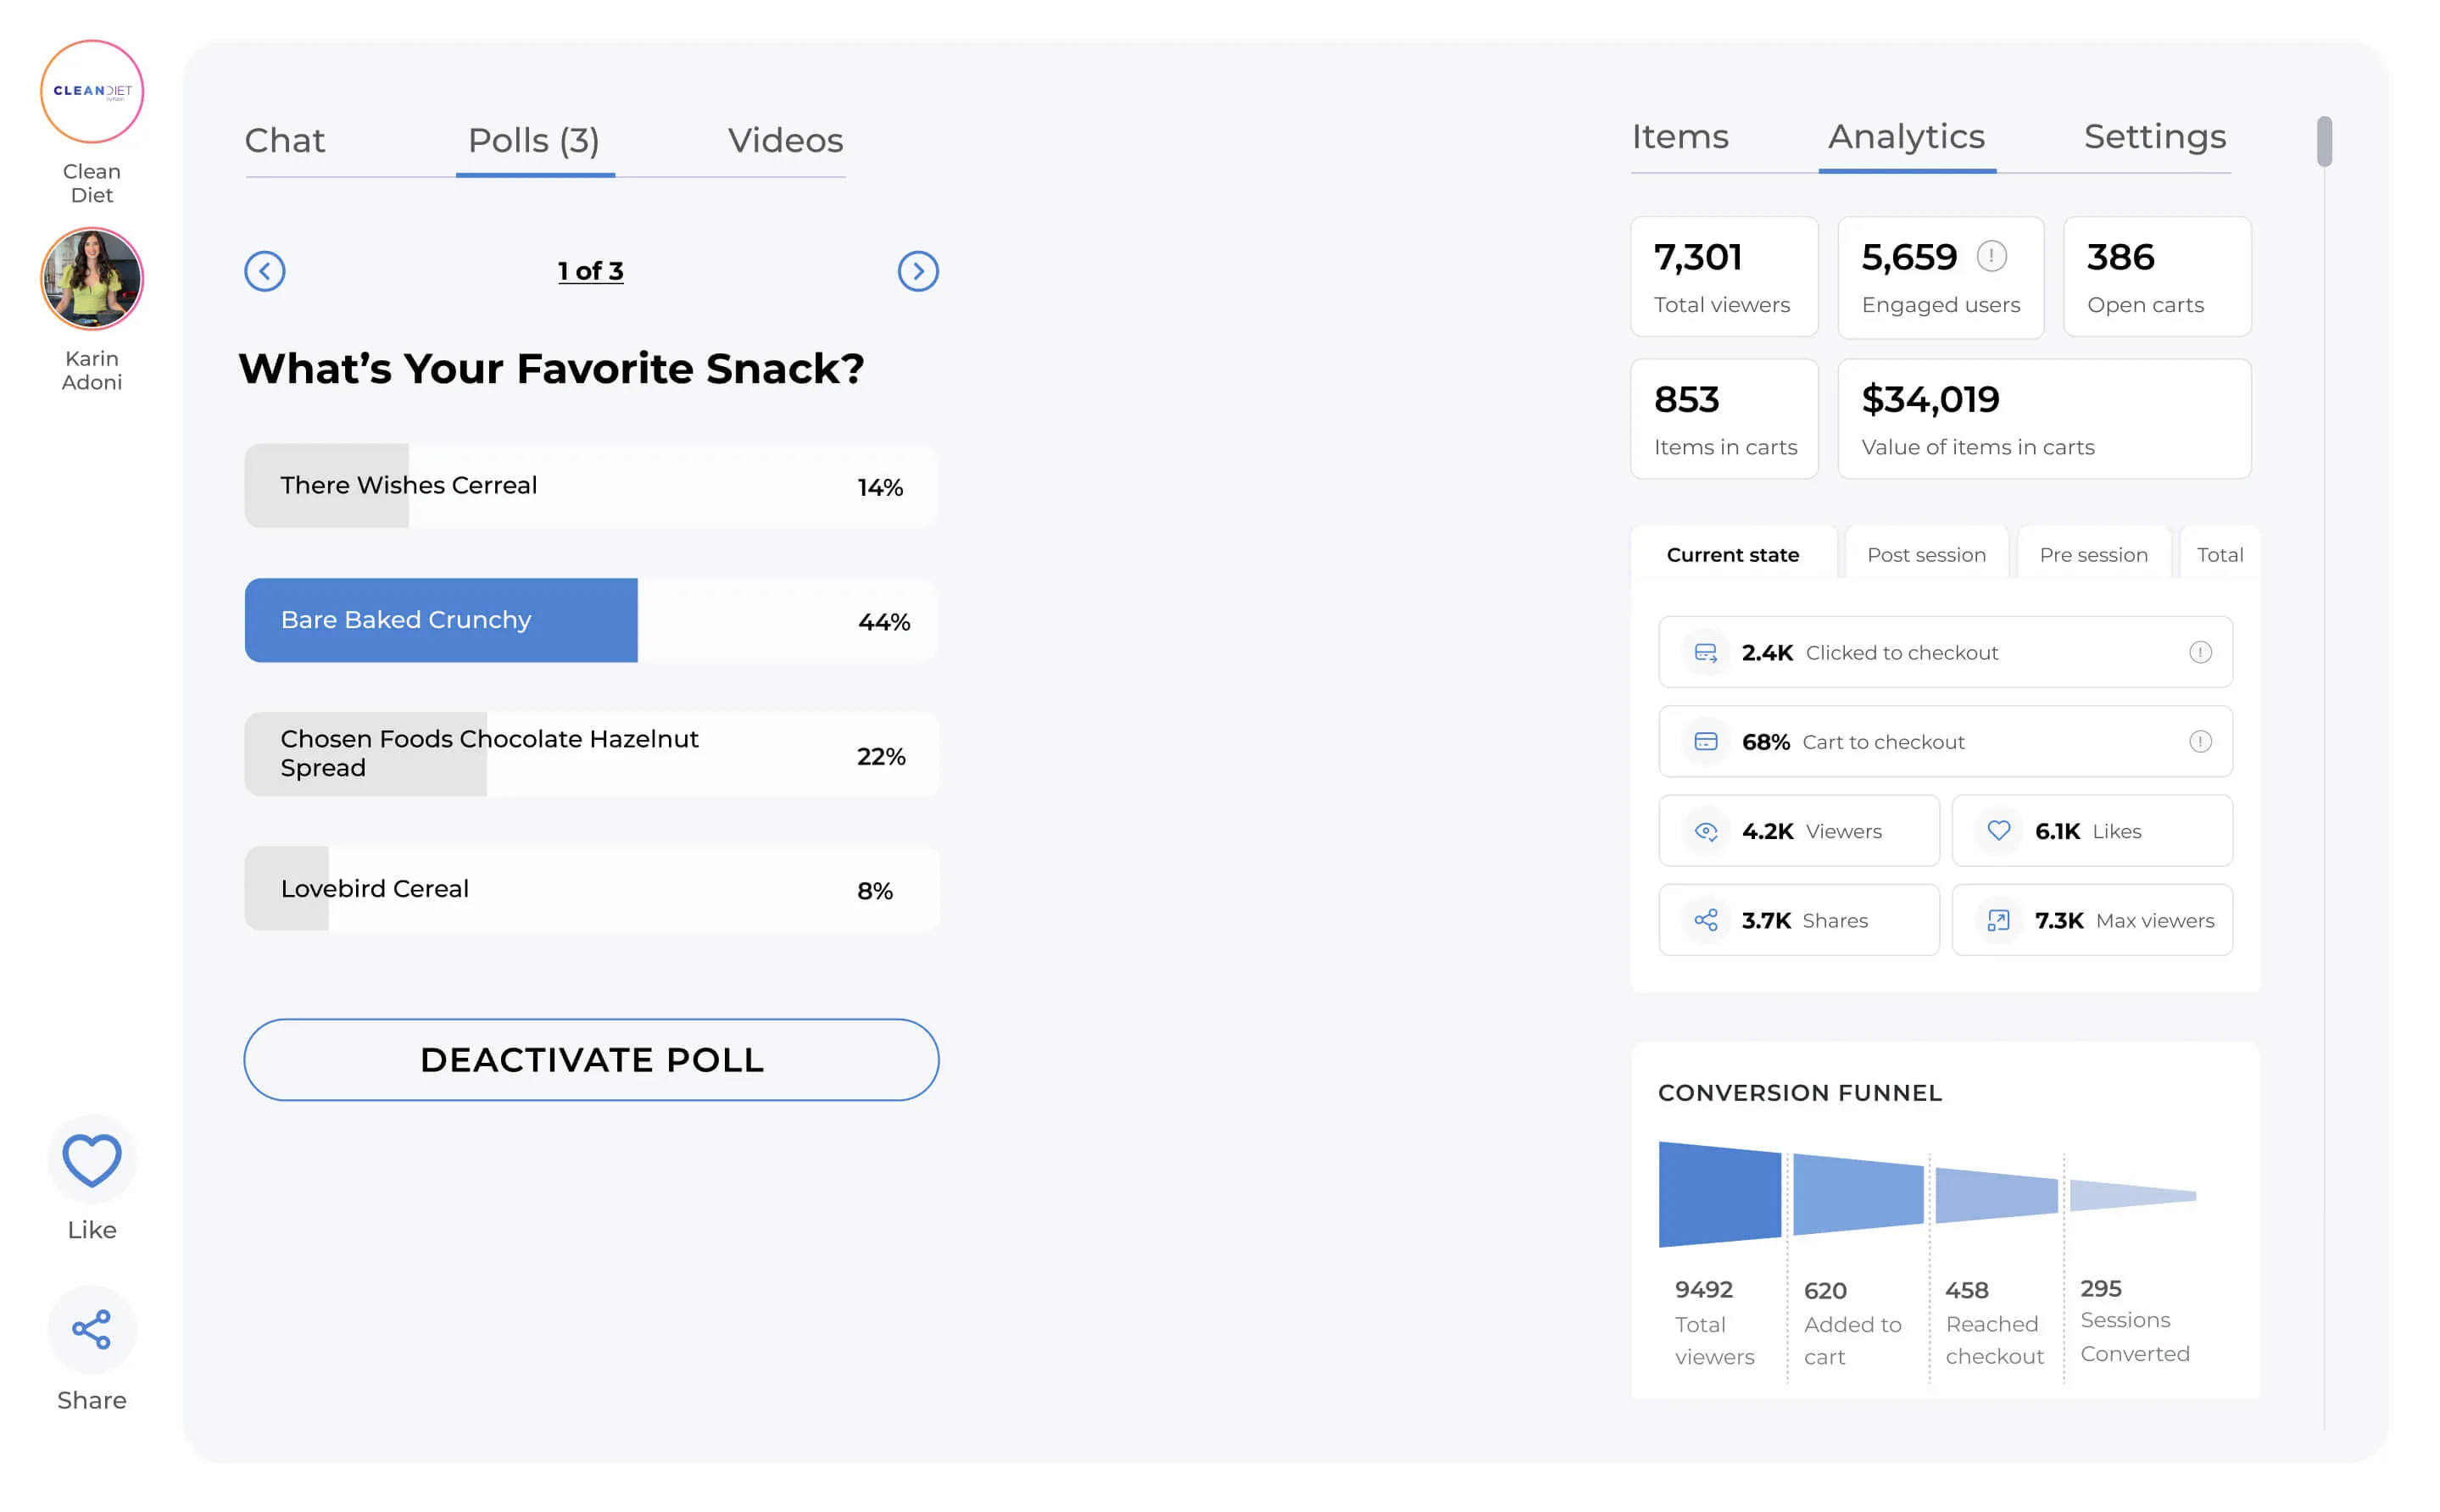Open the Videos tab
This screenshot has height=1512, width=2440.
point(785,140)
